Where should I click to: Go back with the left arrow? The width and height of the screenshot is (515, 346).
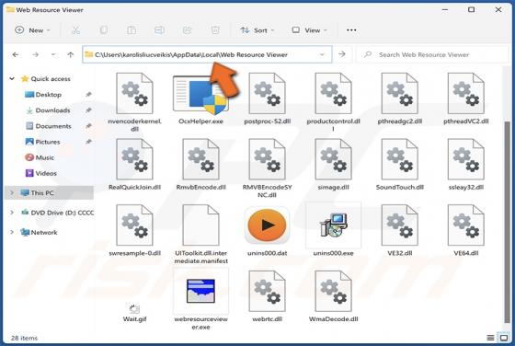click(x=16, y=54)
